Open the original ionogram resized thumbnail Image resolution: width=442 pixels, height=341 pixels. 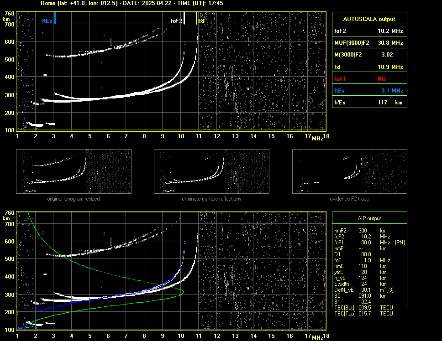click(74, 171)
